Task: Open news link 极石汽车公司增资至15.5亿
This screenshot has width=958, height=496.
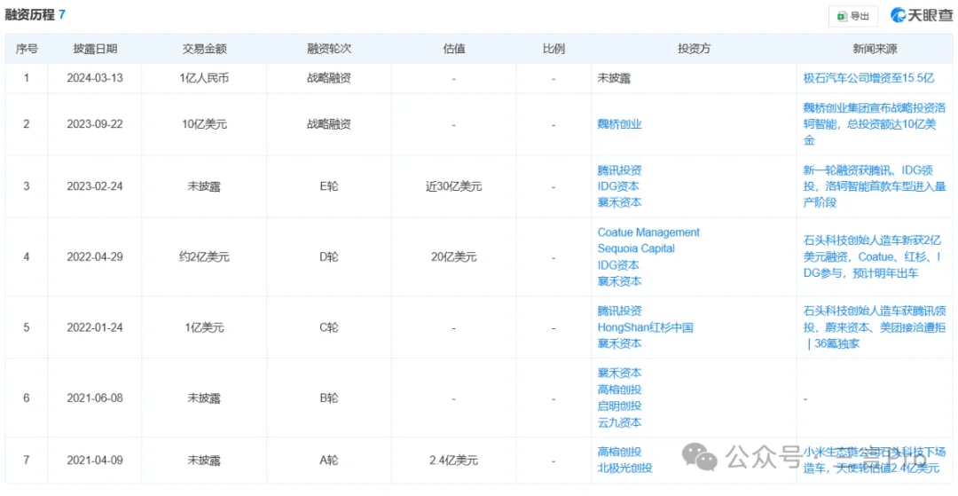Action: click(x=868, y=78)
